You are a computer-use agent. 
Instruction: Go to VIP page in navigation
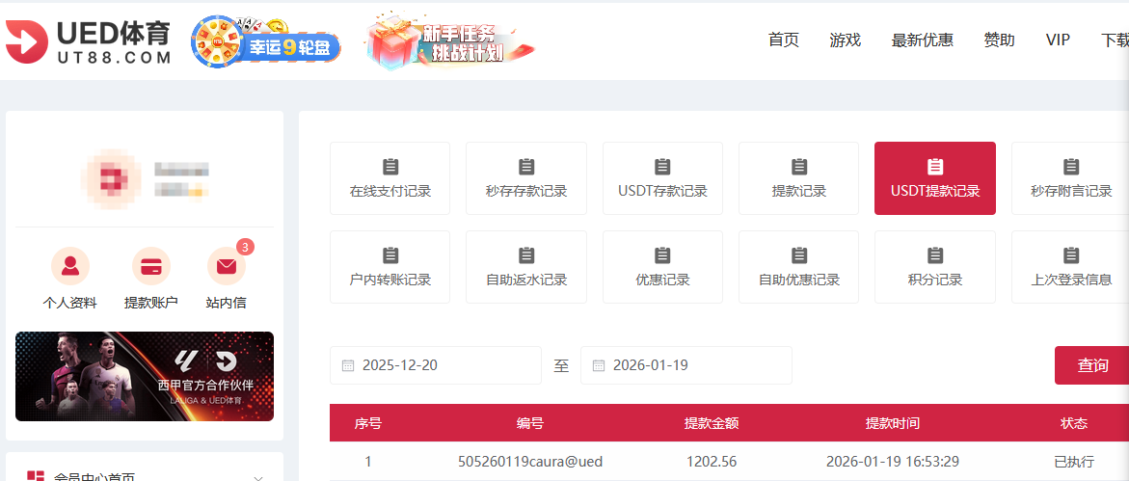point(1058,40)
